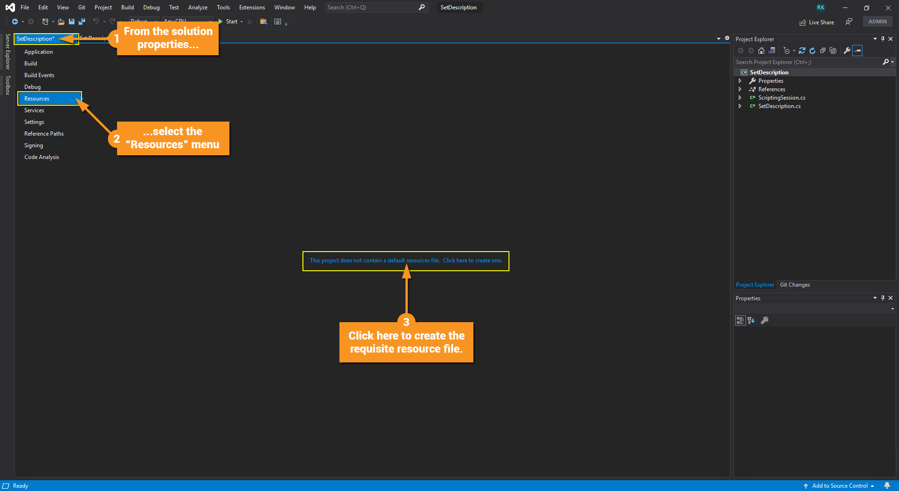Click the Home icon in Project Explorer
The width and height of the screenshot is (899, 491).
[x=761, y=51]
